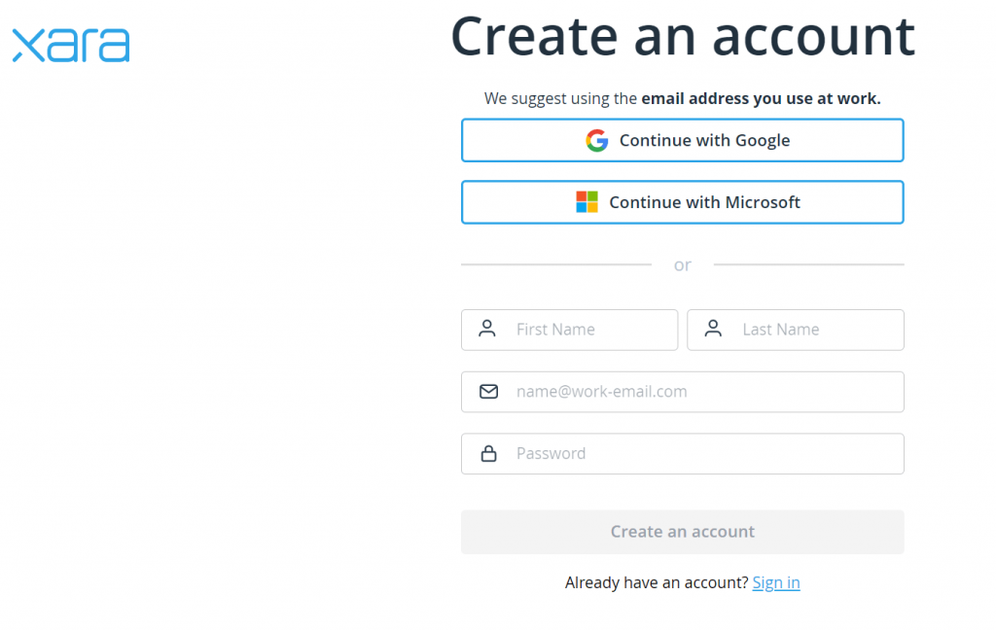Click the Google 'G' icon
The width and height of the screenshot is (996, 631).
pyautogui.click(x=596, y=140)
